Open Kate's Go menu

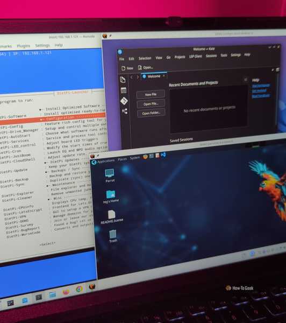168,58
